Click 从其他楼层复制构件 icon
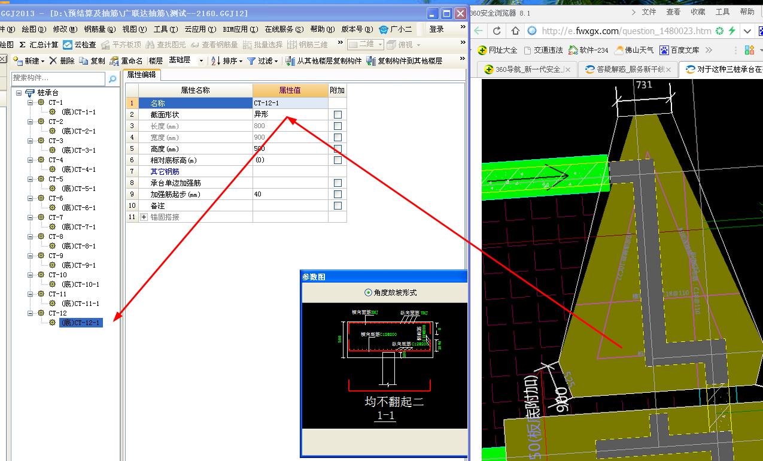Viewport: 763px width, 461px height. tap(290, 60)
